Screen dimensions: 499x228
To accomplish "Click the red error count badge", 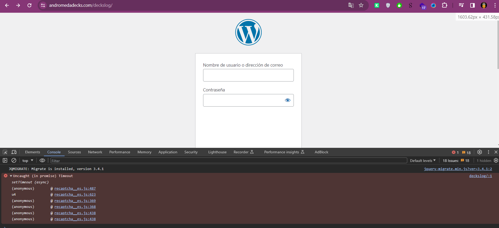I will (455, 152).
